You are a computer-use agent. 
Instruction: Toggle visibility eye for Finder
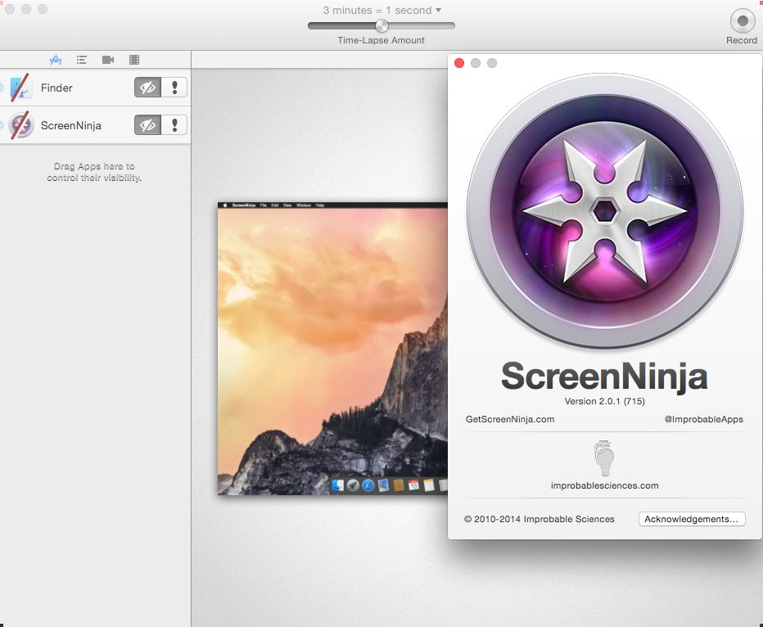[x=147, y=88]
